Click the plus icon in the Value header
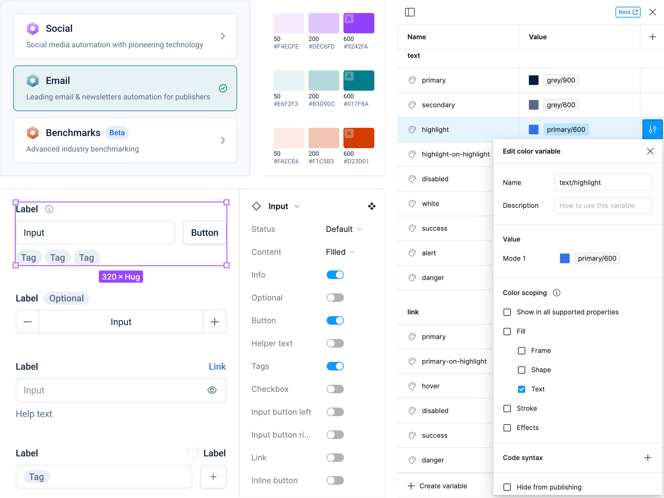The width and height of the screenshot is (664, 498). click(x=652, y=37)
